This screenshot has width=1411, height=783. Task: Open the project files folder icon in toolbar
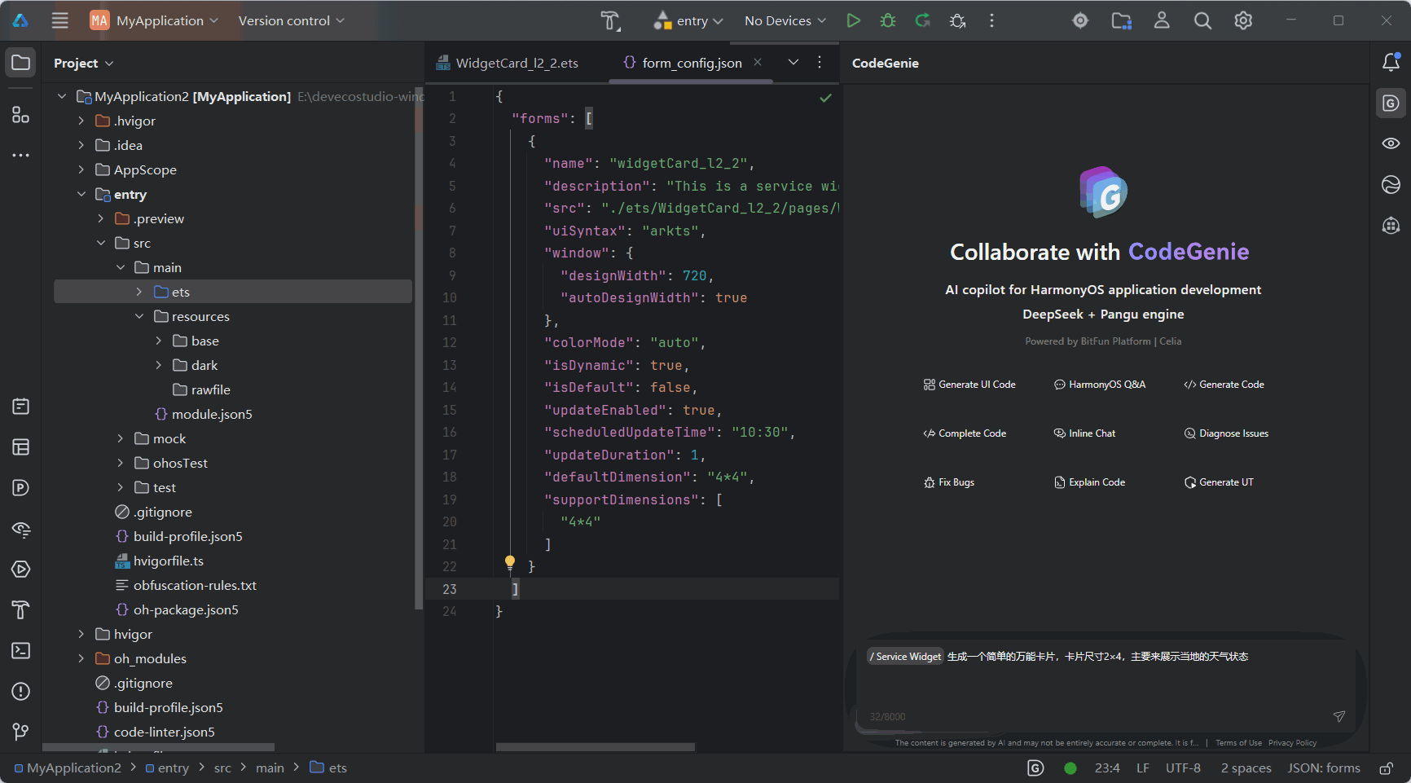point(1122,20)
